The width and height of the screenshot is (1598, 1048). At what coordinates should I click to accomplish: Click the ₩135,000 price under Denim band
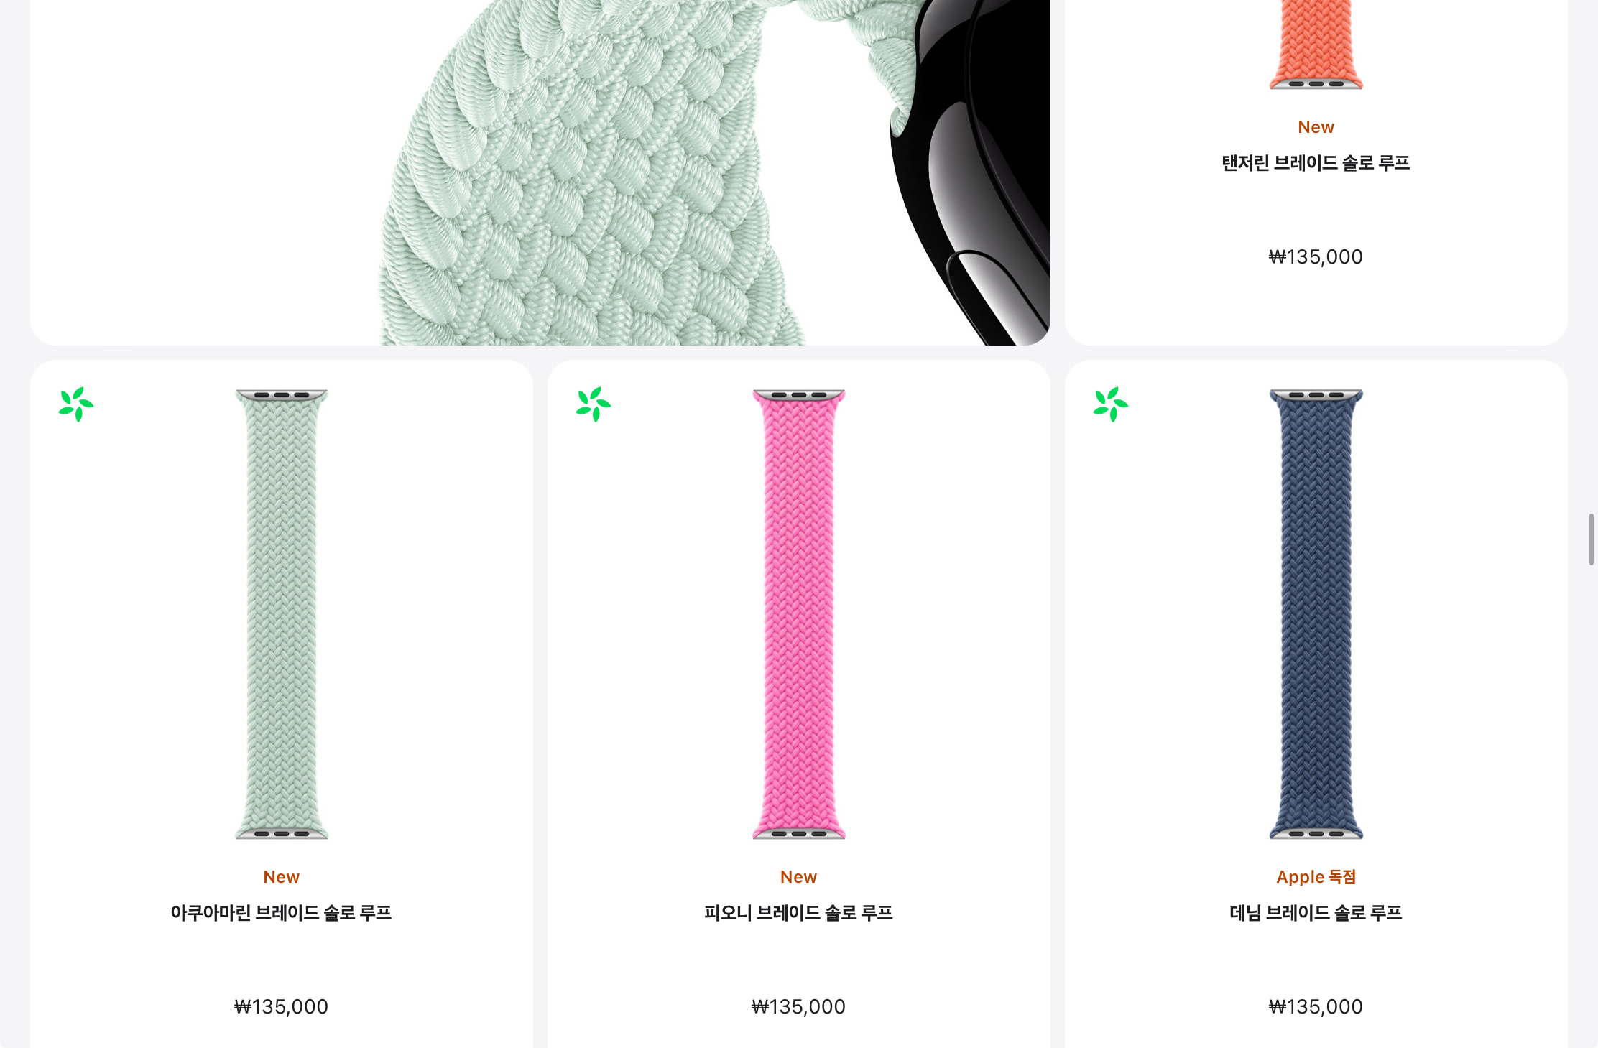(1316, 1007)
